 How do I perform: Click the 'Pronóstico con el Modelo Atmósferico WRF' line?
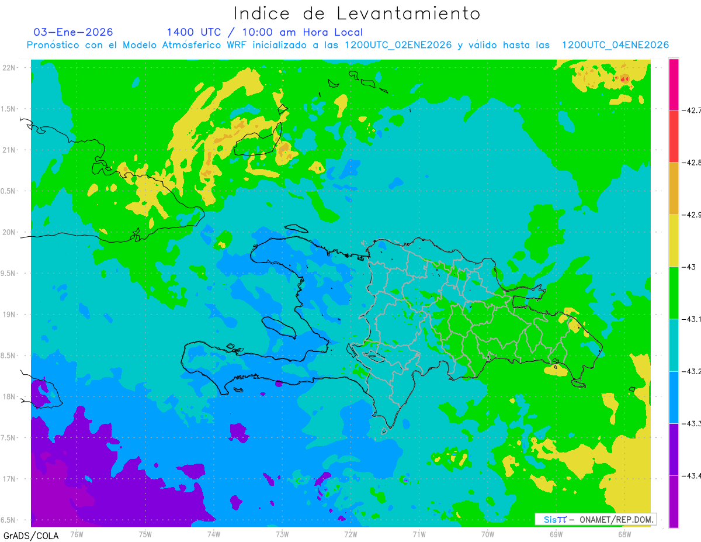[348, 45]
